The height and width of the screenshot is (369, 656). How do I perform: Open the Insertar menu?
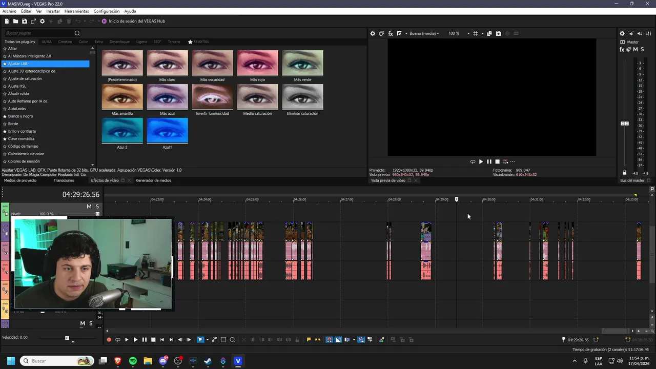click(x=53, y=11)
